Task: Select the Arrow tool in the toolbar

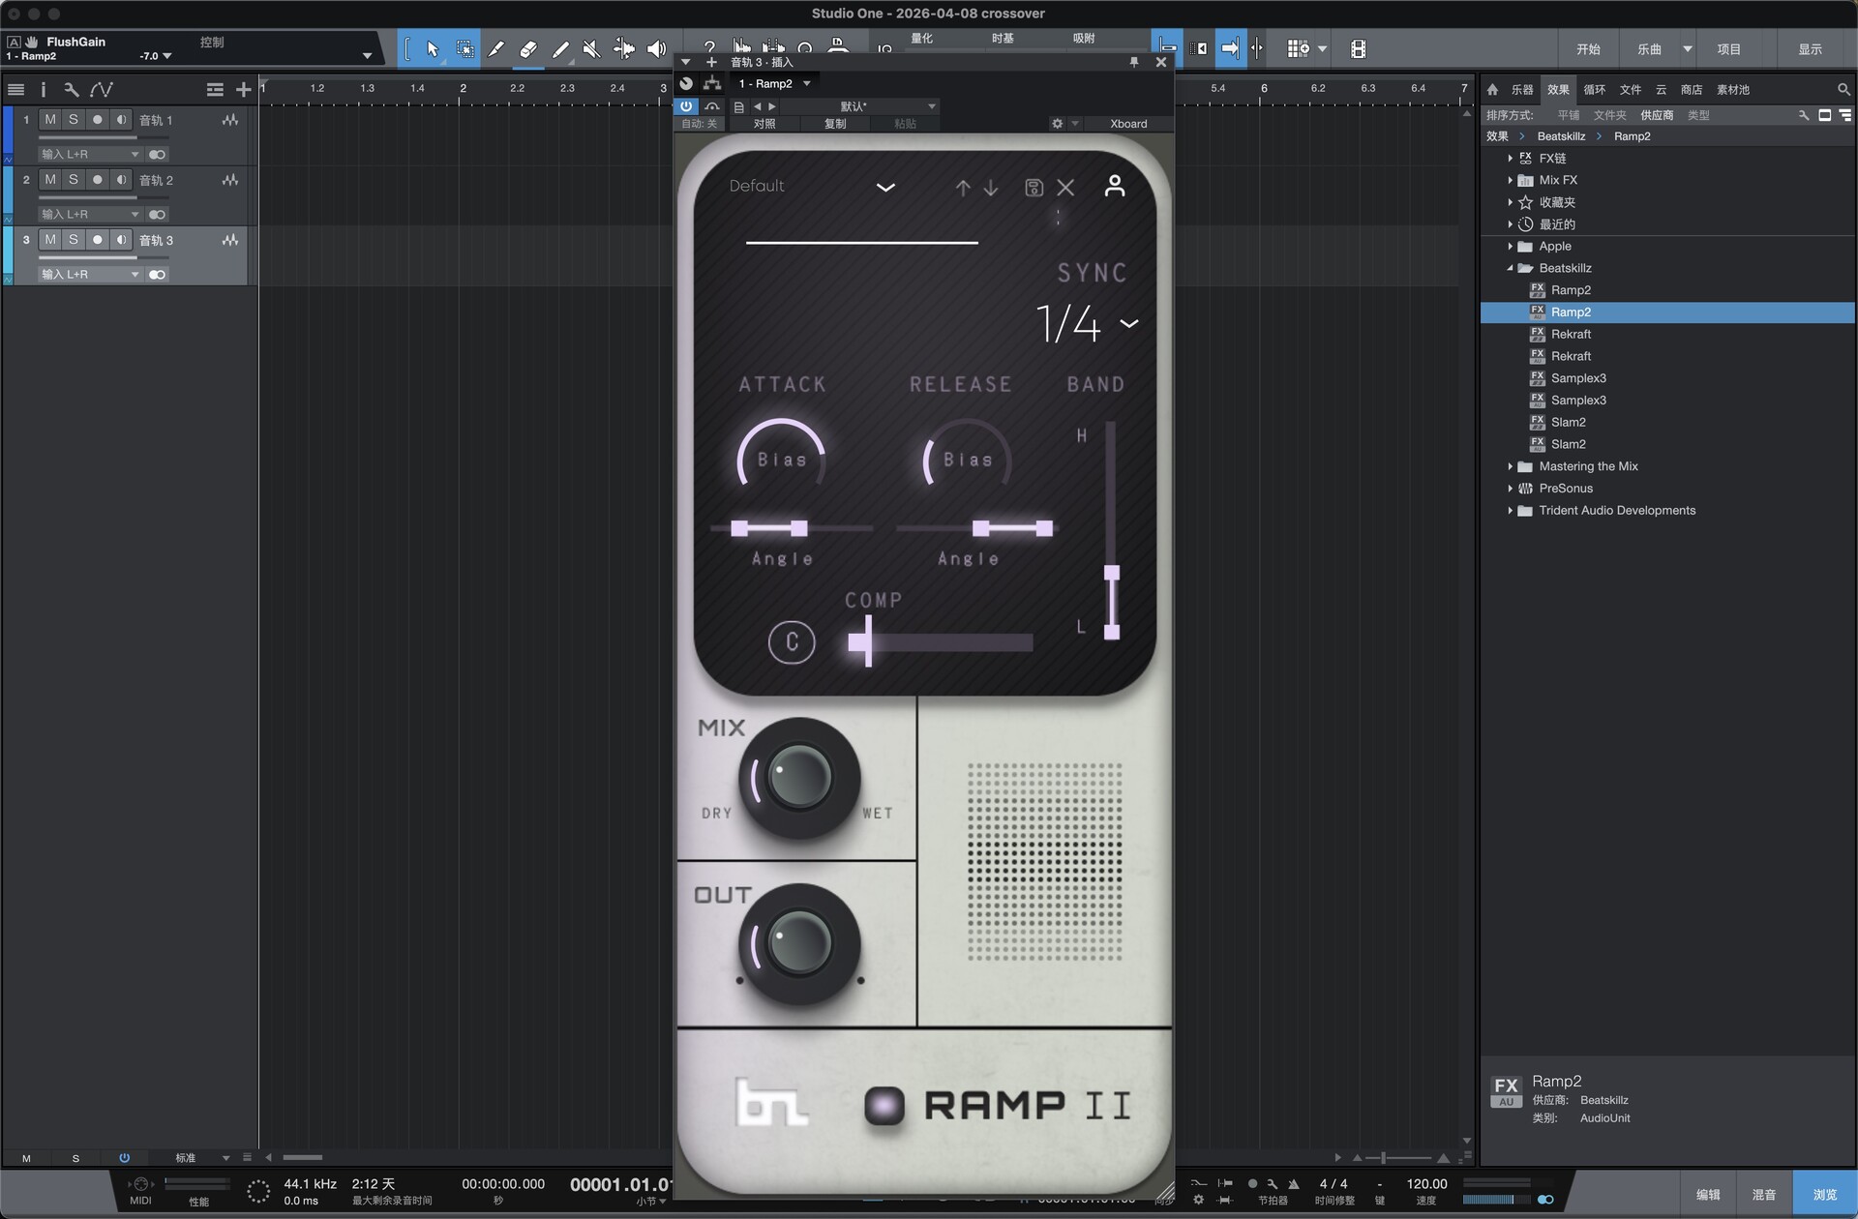Action: (433, 48)
